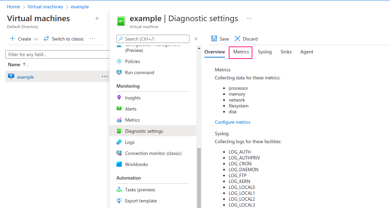The image size is (390, 208).
Task: Click the plus icon next to Create
Action: pyautogui.click(x=13, y=39)
